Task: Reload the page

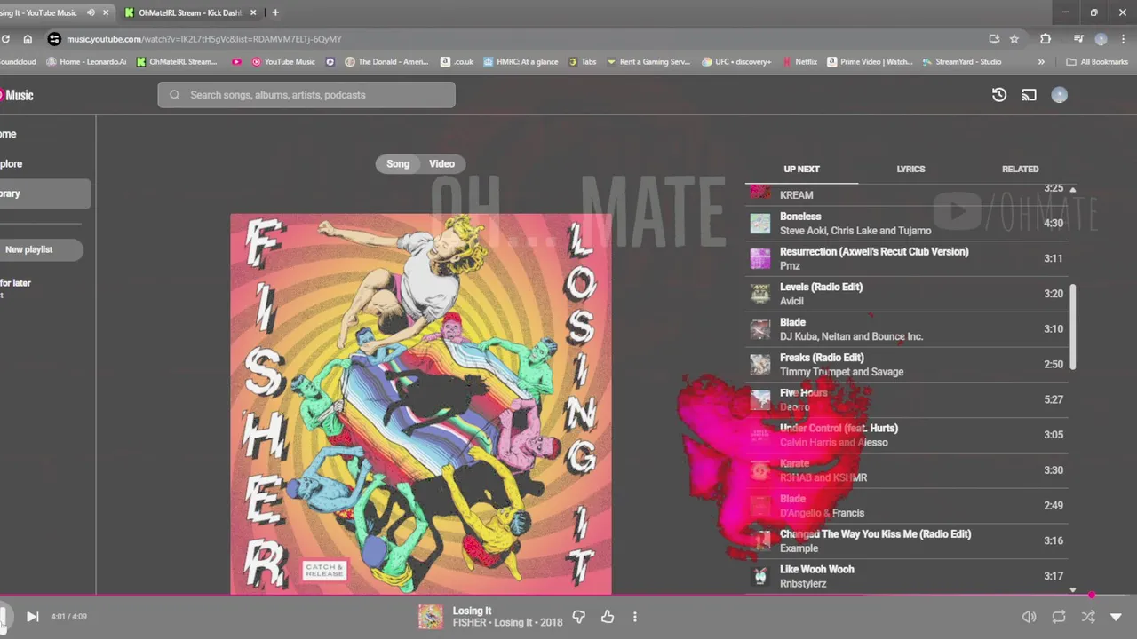Action: pyautogui.click(x=5, y=39)
